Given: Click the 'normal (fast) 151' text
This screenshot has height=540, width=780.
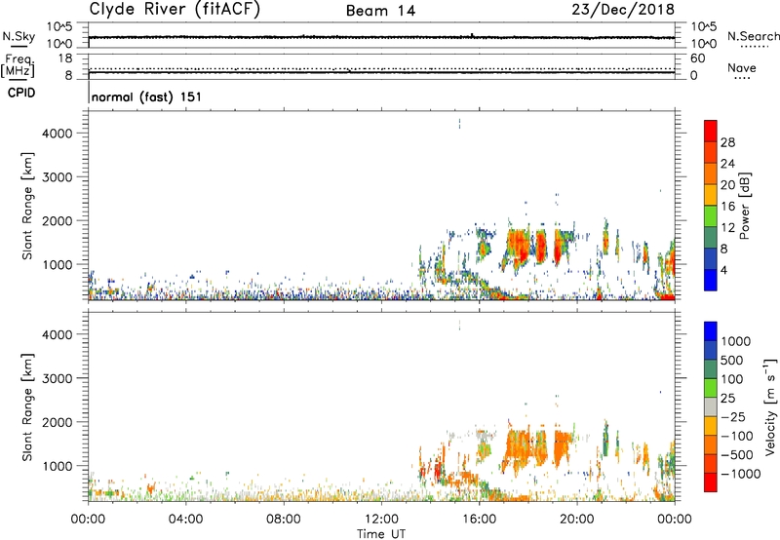Looking at the screenshot, I should pos(147,96).
